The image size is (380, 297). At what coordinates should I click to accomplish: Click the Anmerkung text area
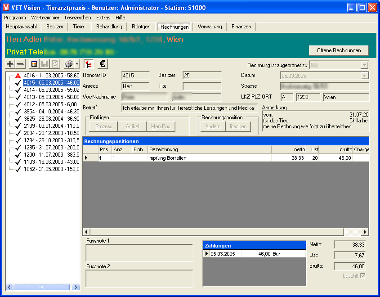315,121
